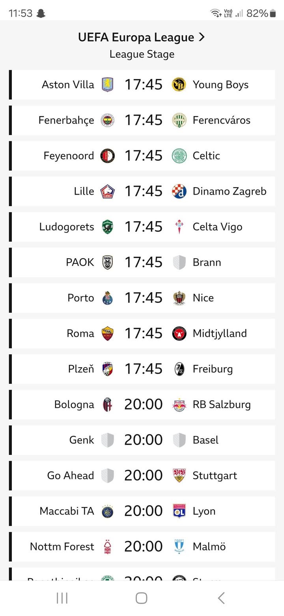Screen dimensions: 284x616
Task: Tap the Lille LOSC crest
Action: 108,191
